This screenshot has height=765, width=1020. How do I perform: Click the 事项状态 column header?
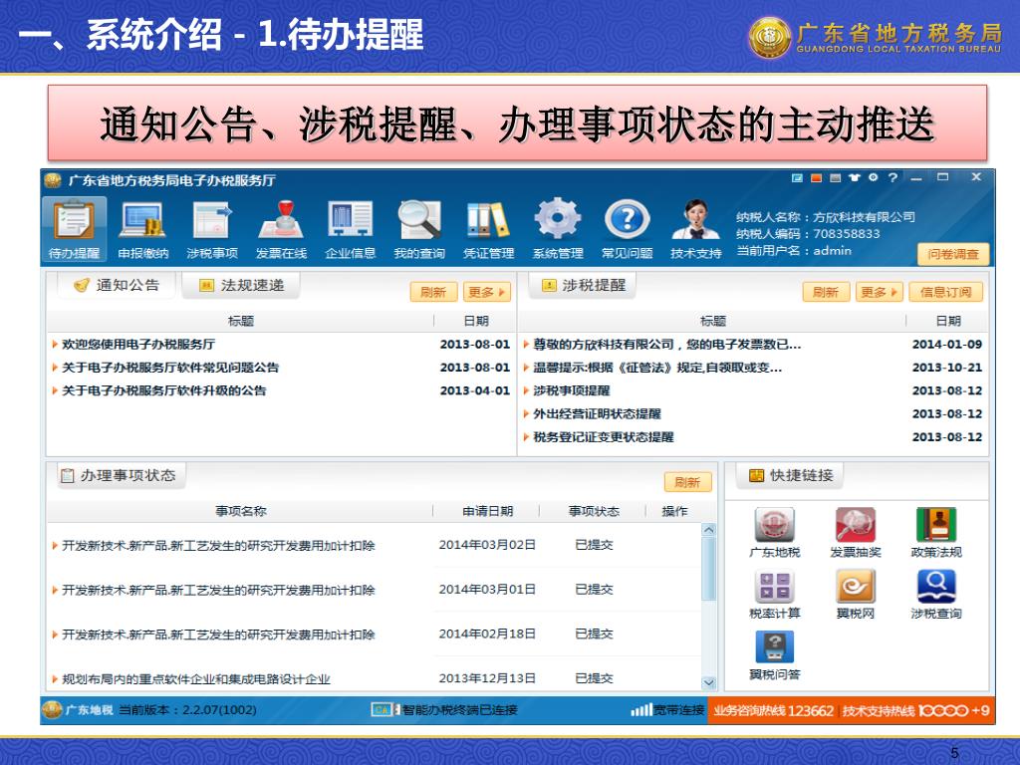click(x=594, y=511)
